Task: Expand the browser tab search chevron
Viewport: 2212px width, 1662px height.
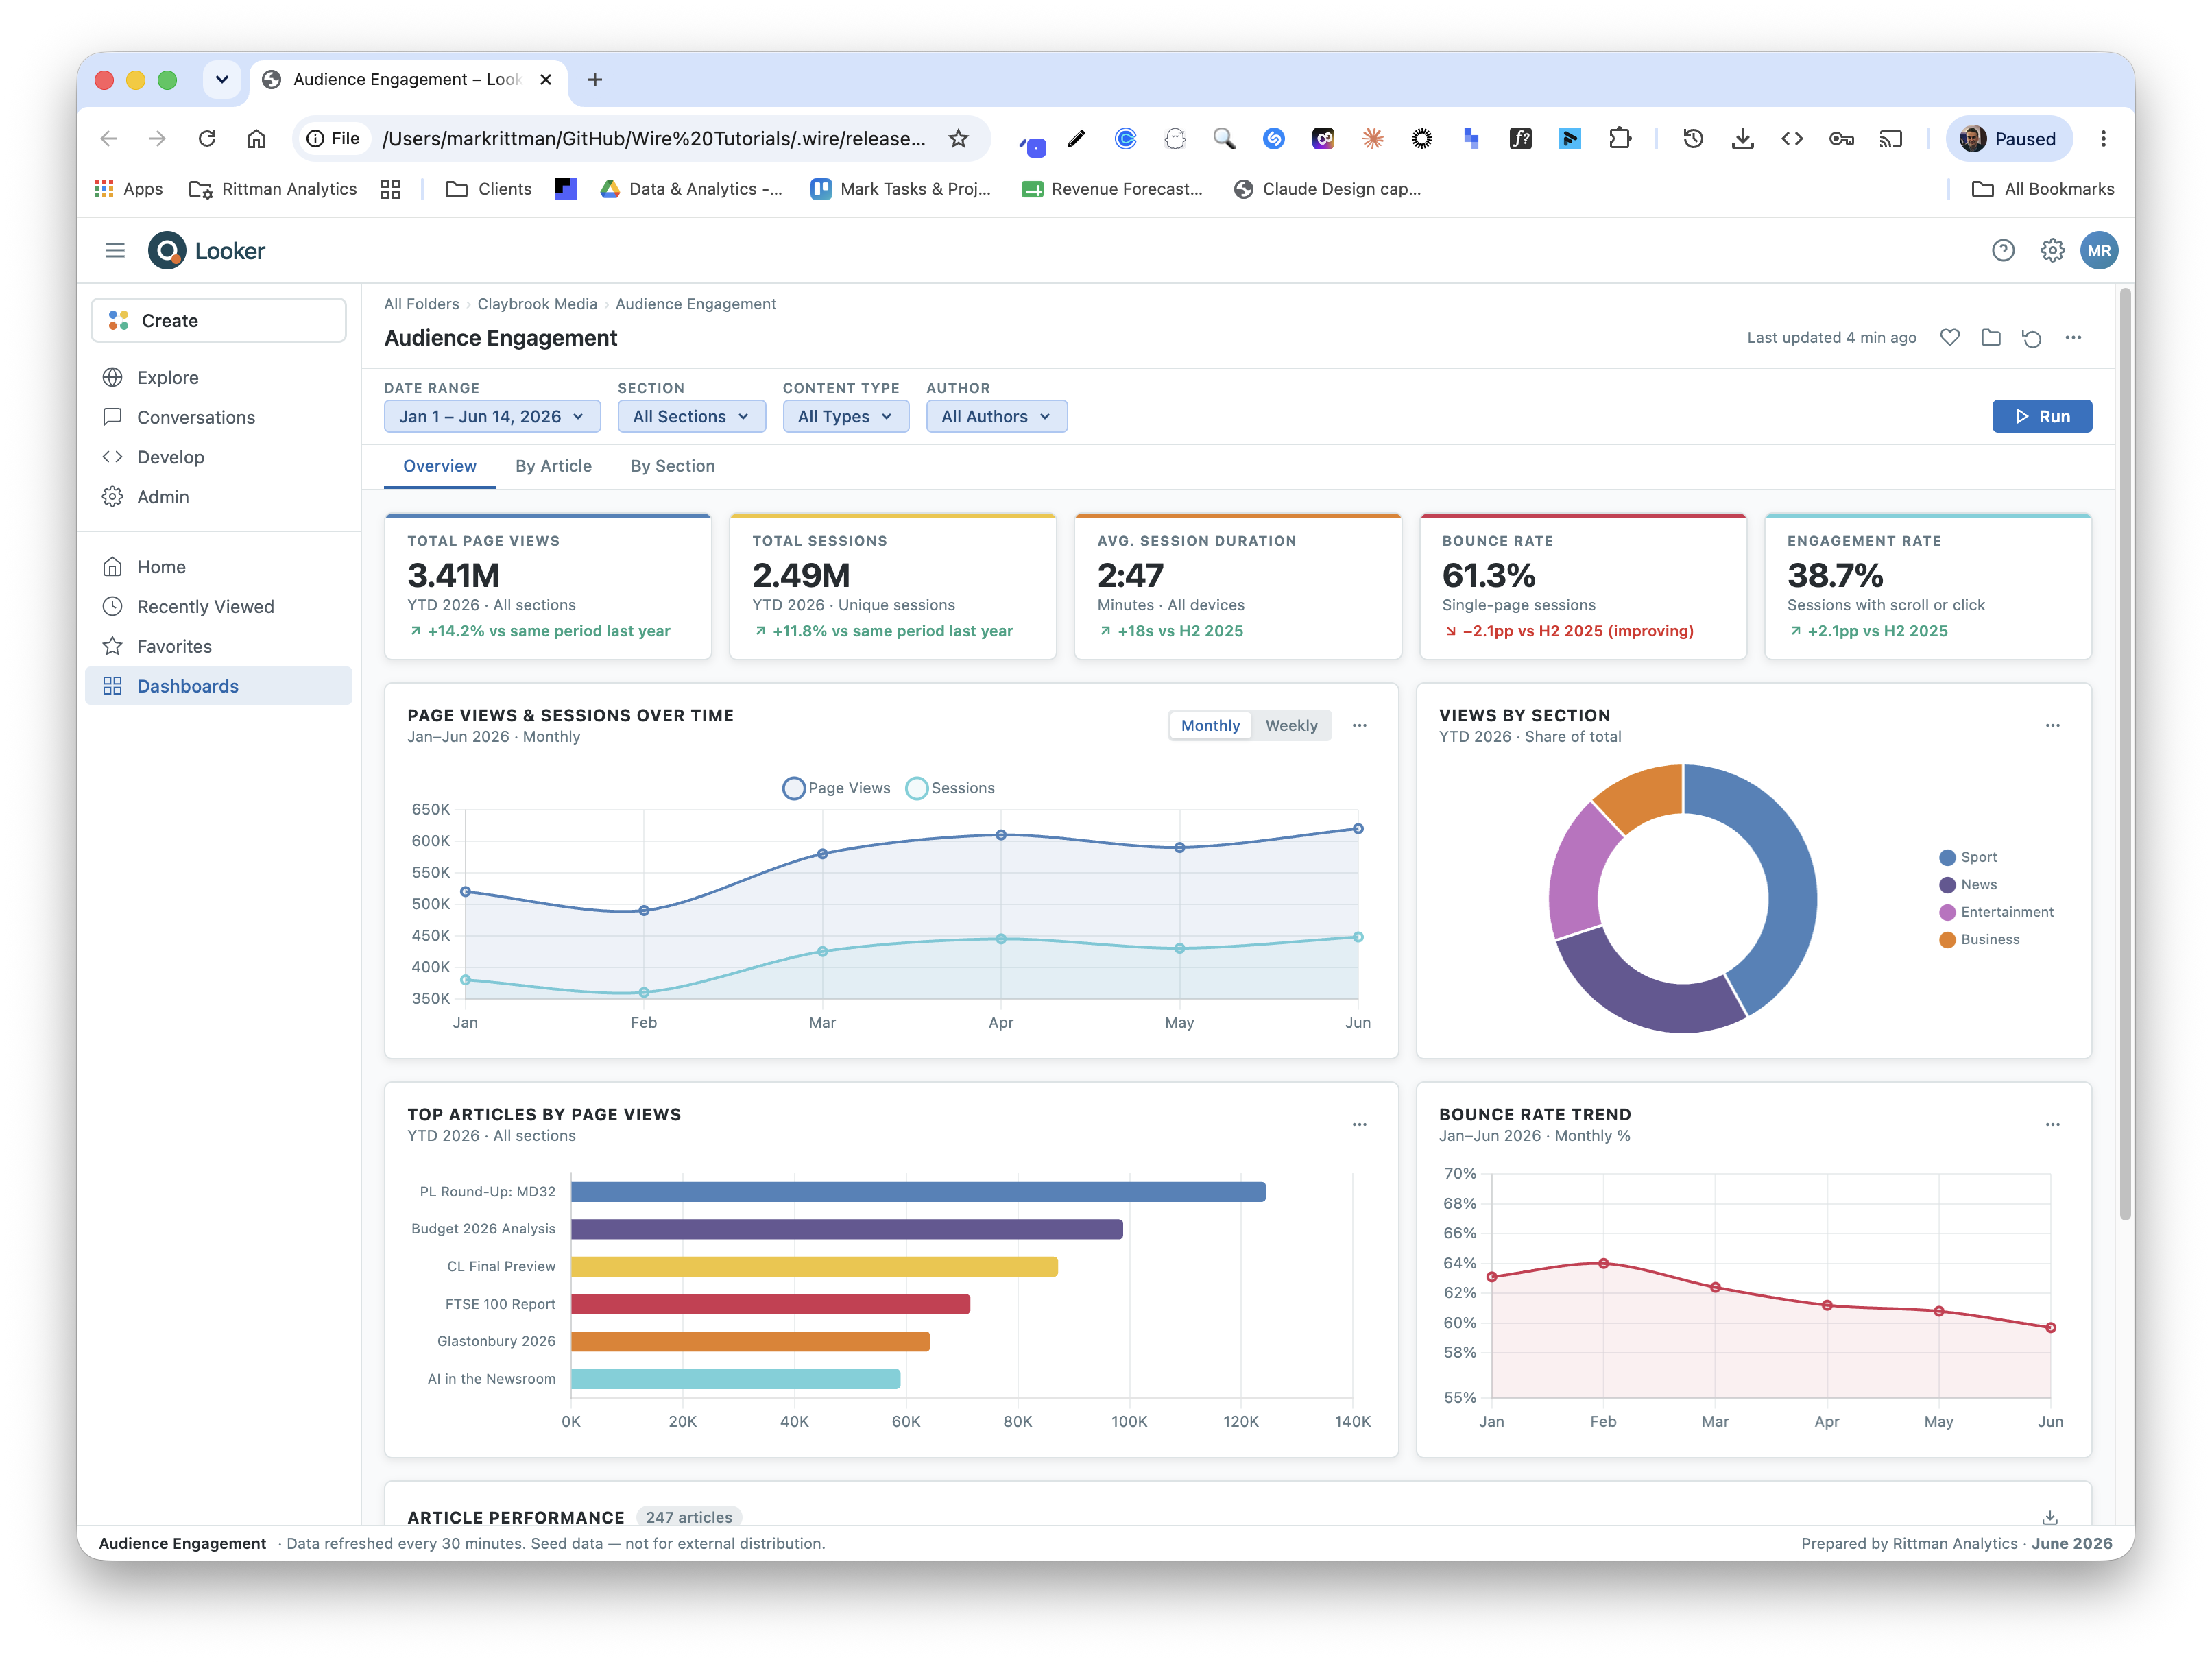Action: point(222,79)
